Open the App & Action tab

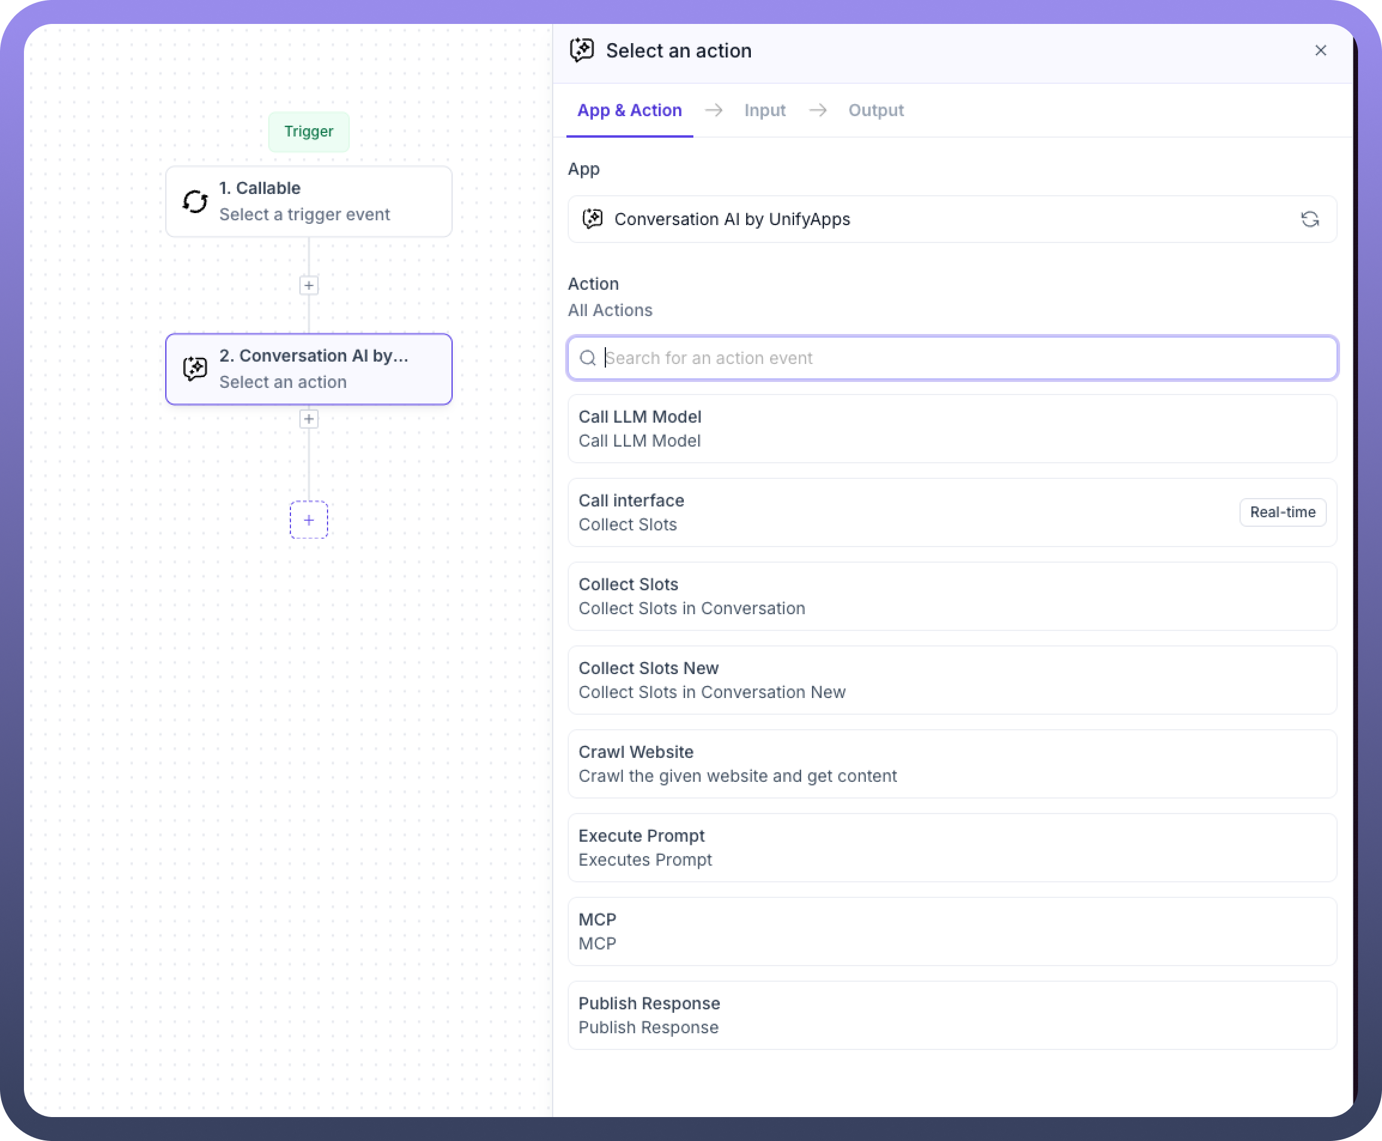point(629,110)
